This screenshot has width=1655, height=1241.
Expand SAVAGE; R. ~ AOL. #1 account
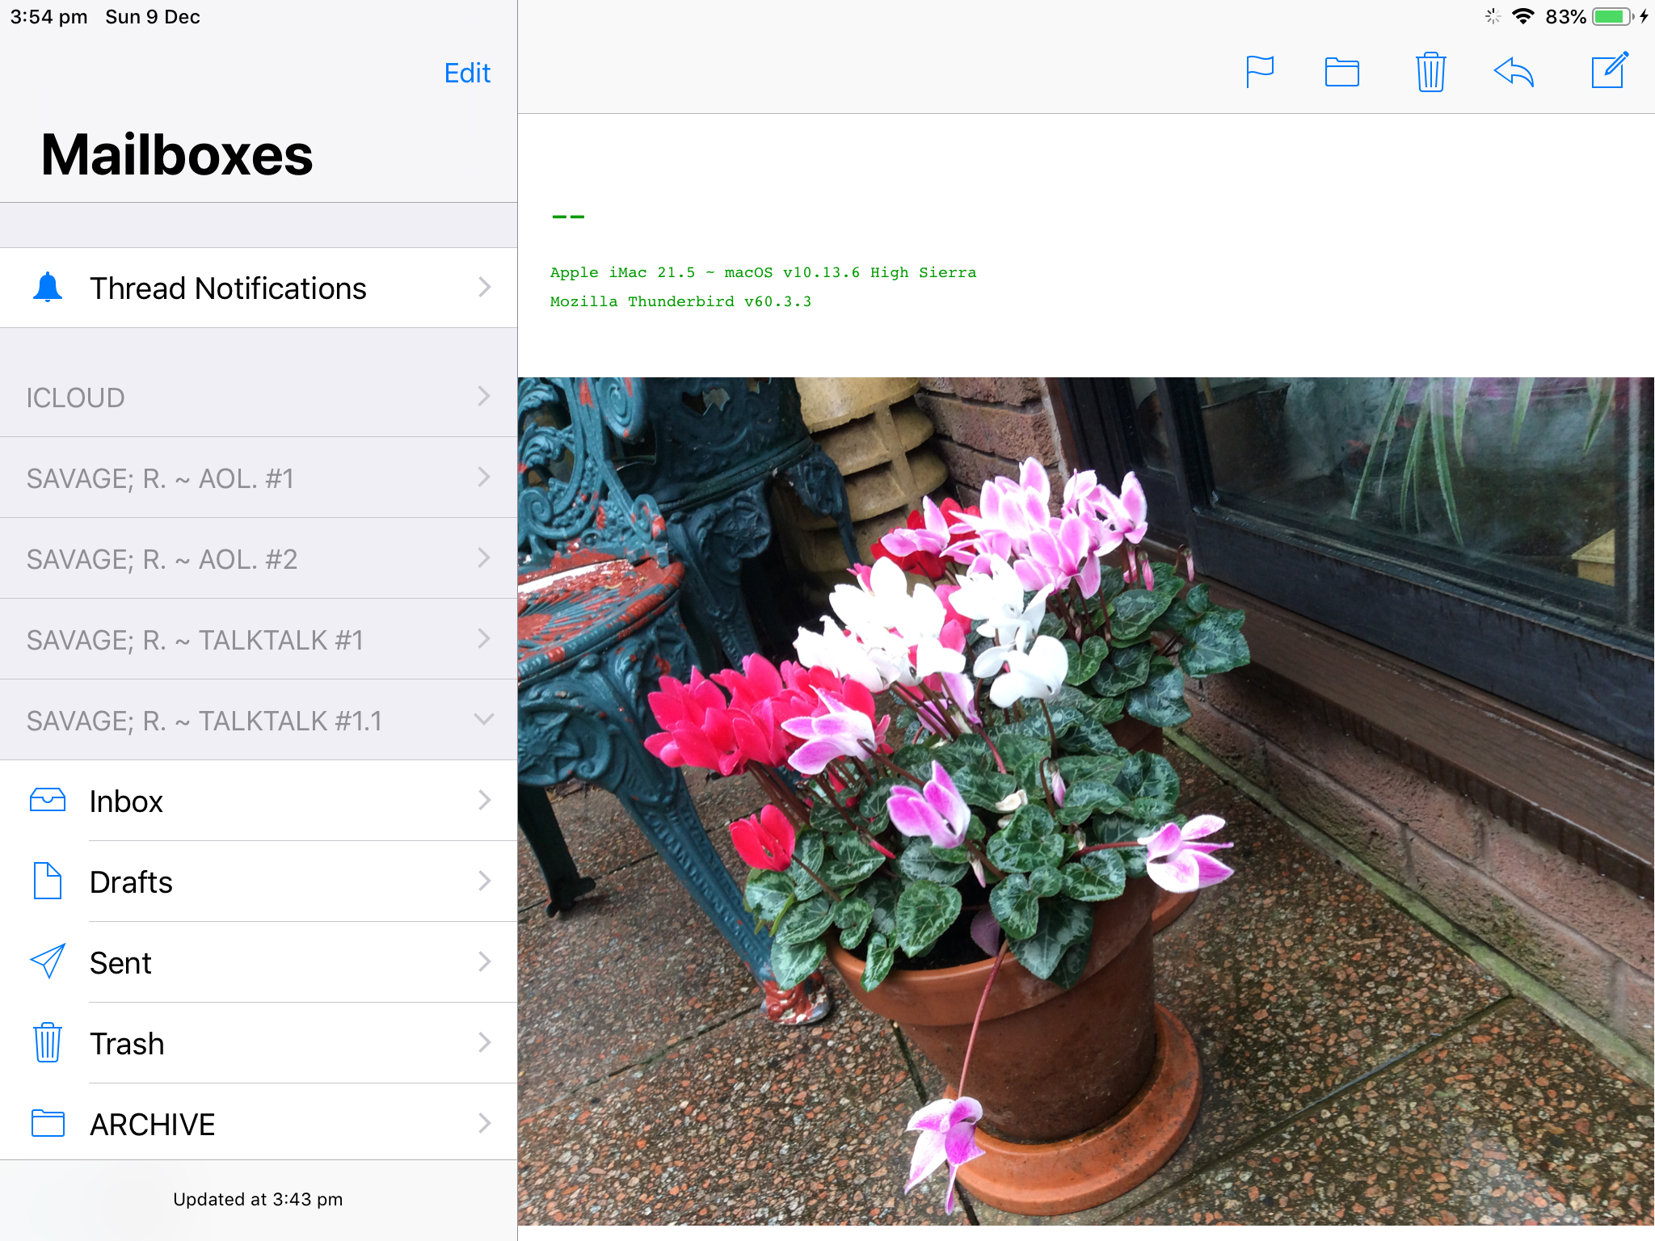pos(483,477)
